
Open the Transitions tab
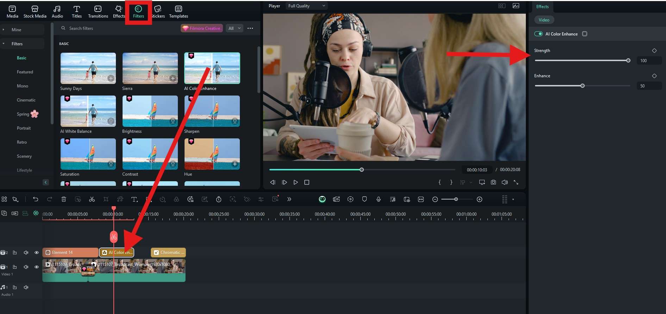(98, 12)
